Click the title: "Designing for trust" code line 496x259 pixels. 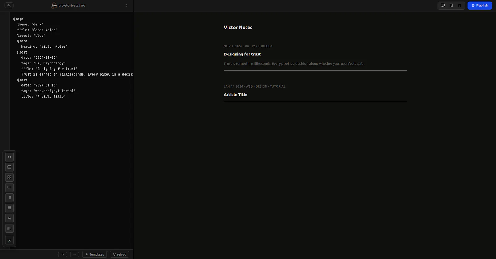49,69
